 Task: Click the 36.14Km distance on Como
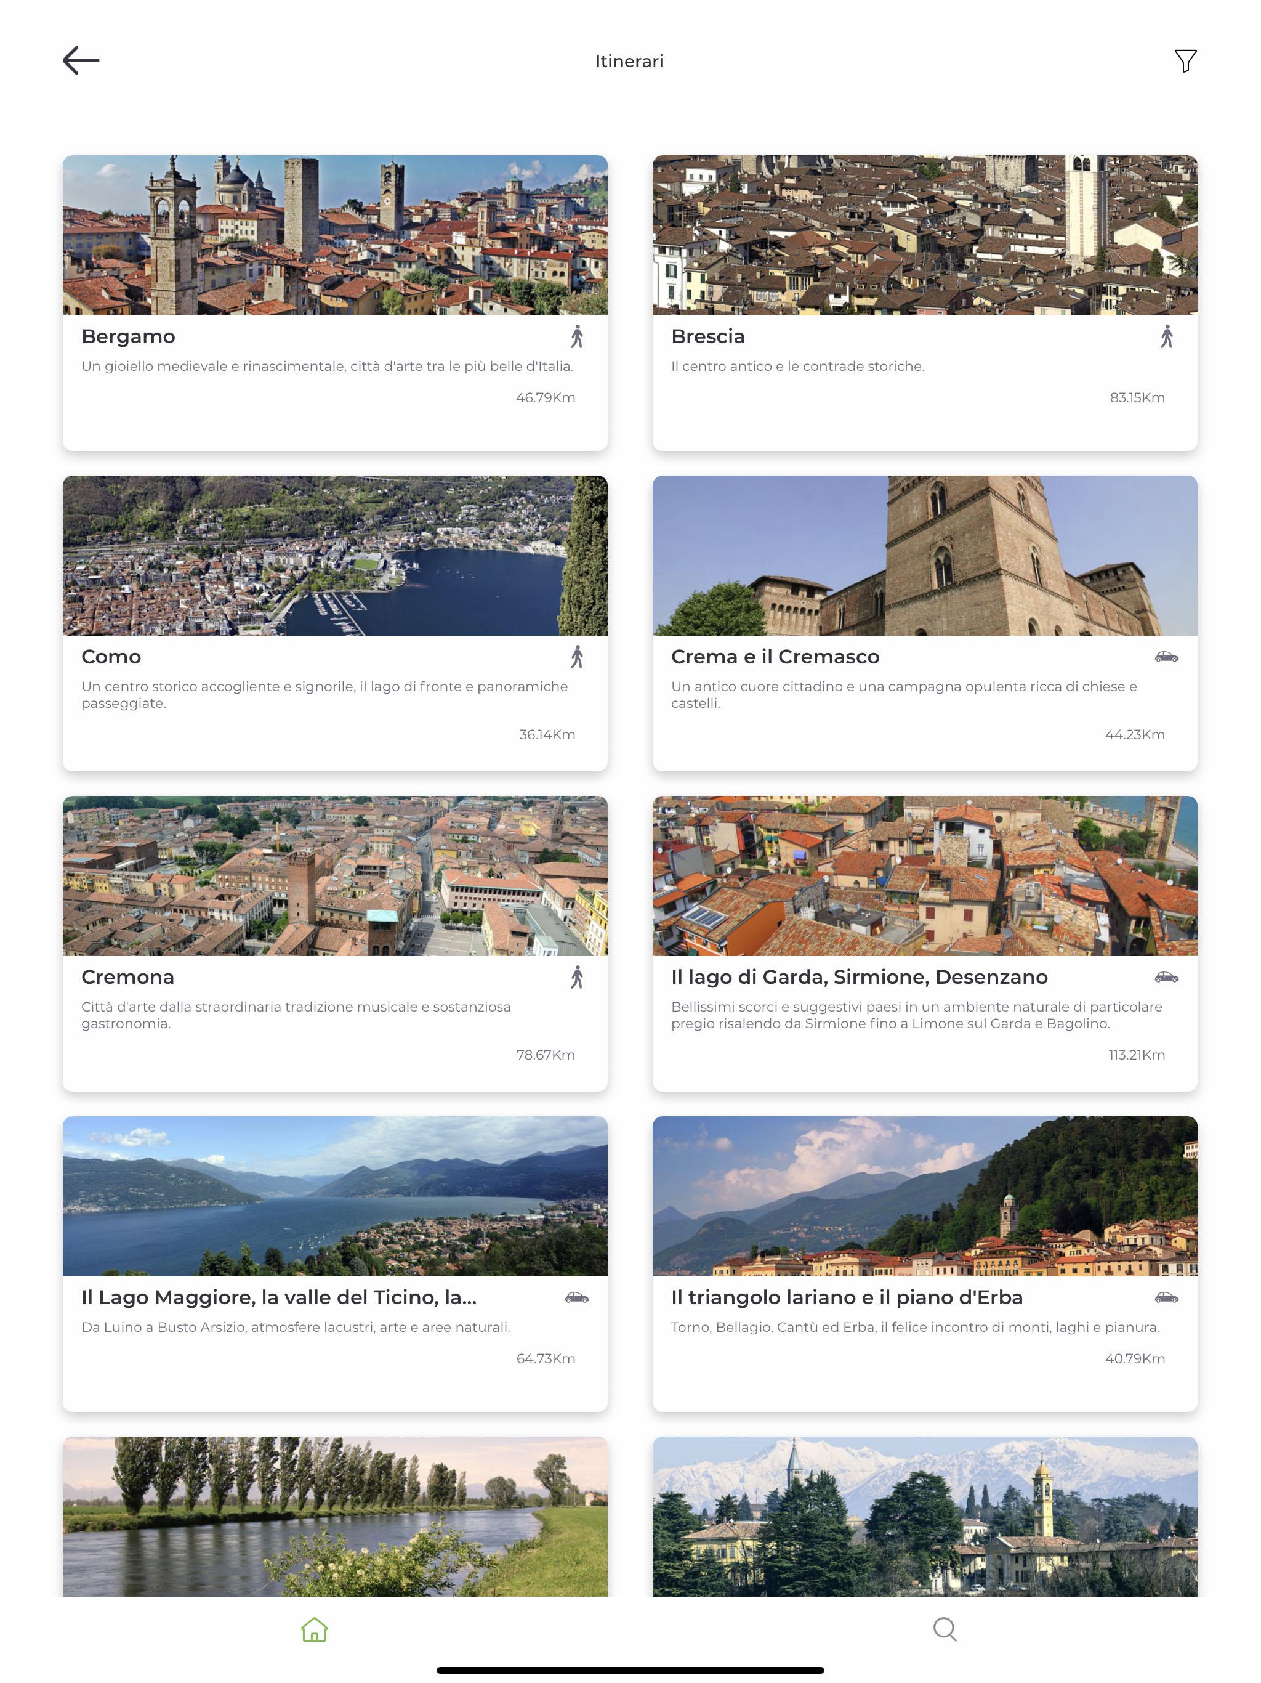(547, 734)
